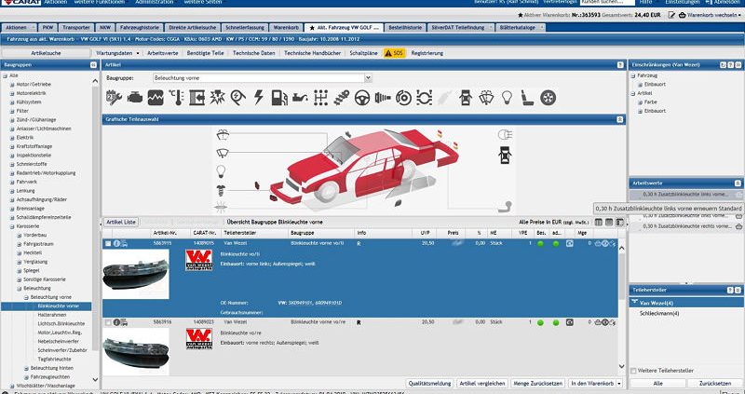
Task: Select the maintenance/service wrench category icon
Action: tap(114, 98)
